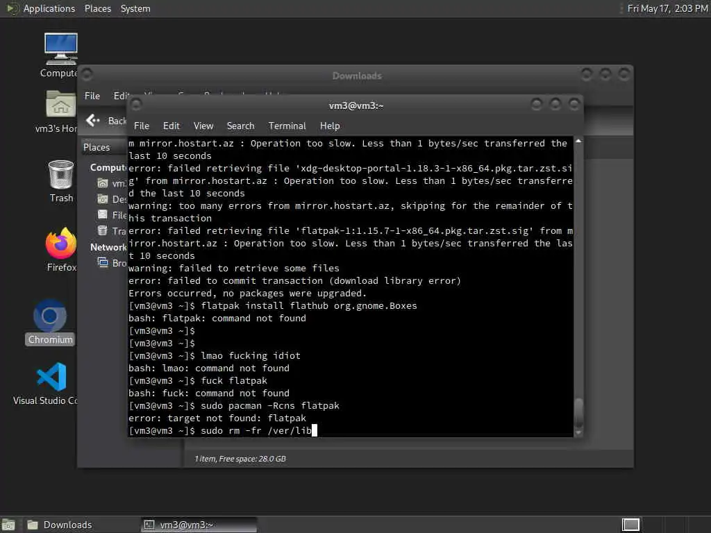
Task: Click 'sudo pacman -Rcns flatpak' command line
Action: [270, 405]
